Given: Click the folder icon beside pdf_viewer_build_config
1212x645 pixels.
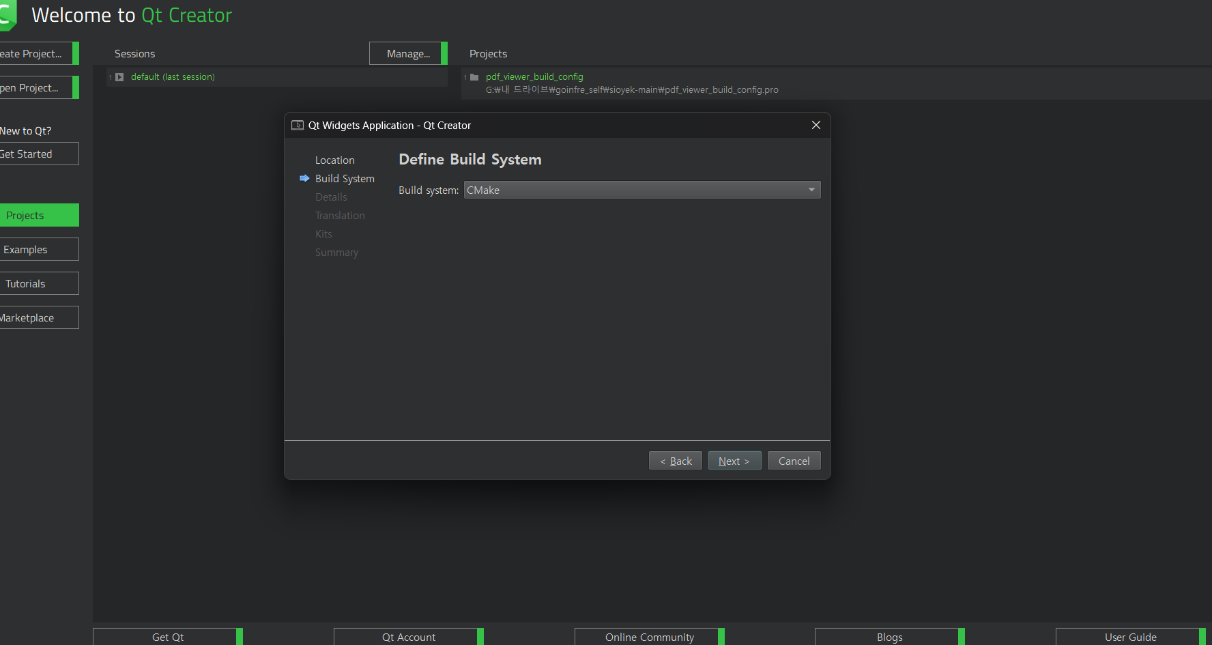Looking at the screenshot, I should 474,77.
